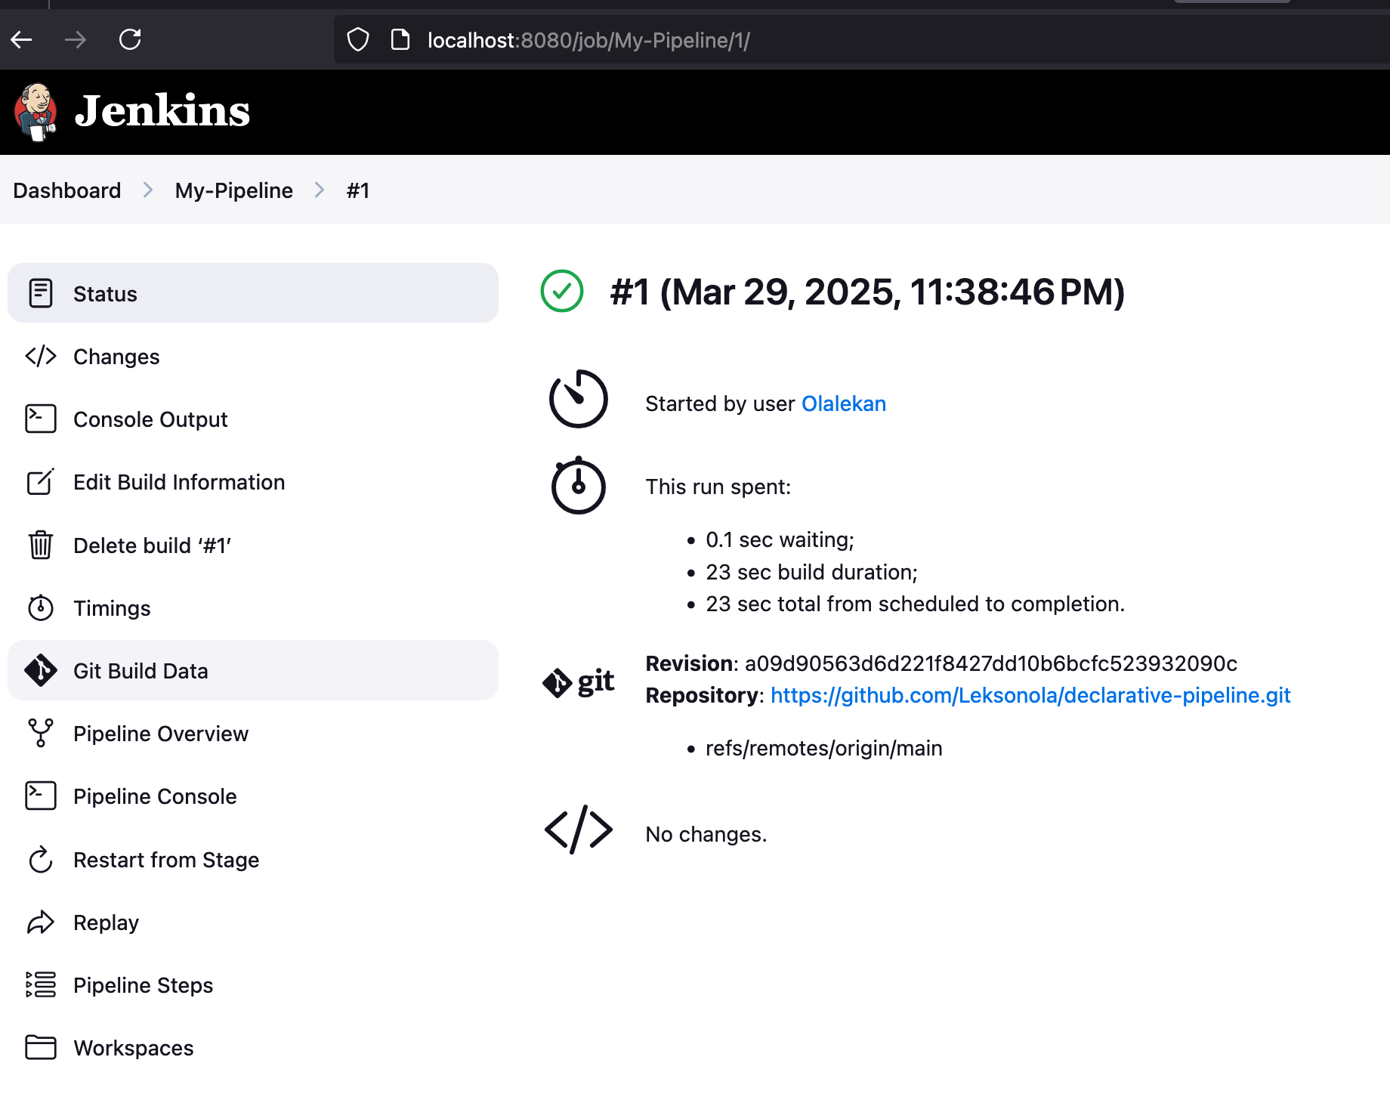The height and width of the screenshot is (1094, 1390).
Task: Open Console Output
Action: pos(253,419)
